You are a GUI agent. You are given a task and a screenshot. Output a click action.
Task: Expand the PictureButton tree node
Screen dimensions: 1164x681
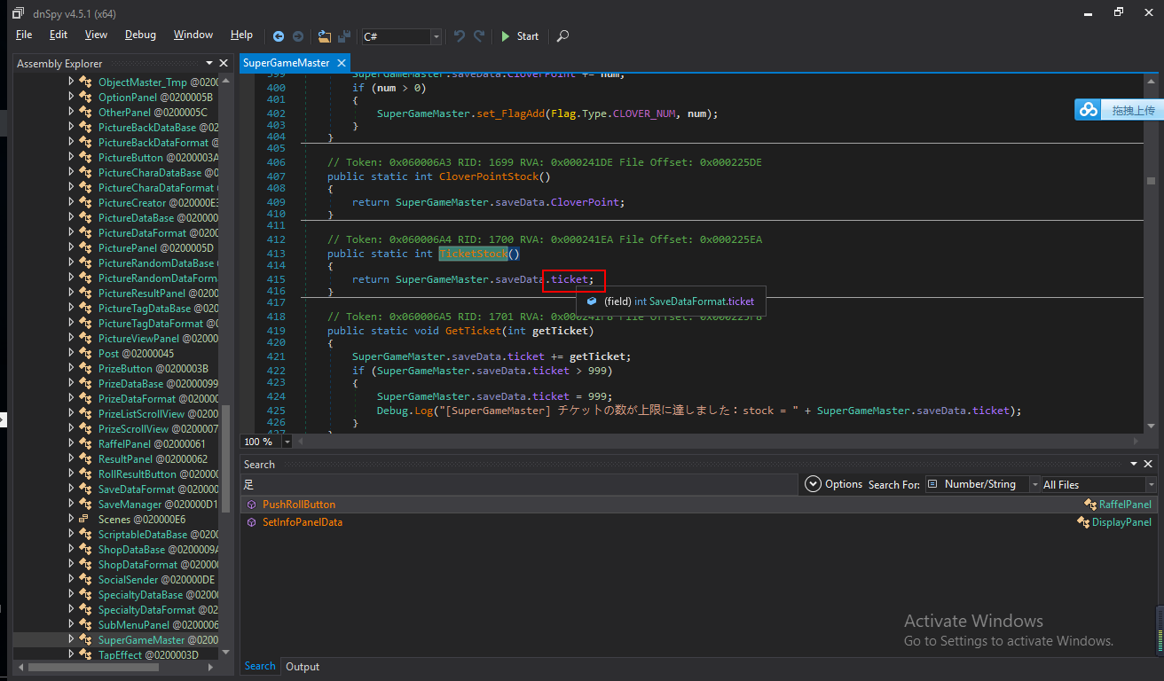pyautogui.click(x=72, y=157)
